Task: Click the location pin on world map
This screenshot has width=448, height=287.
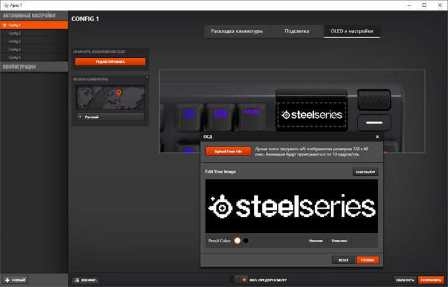Action: click(x=119, y=93)
